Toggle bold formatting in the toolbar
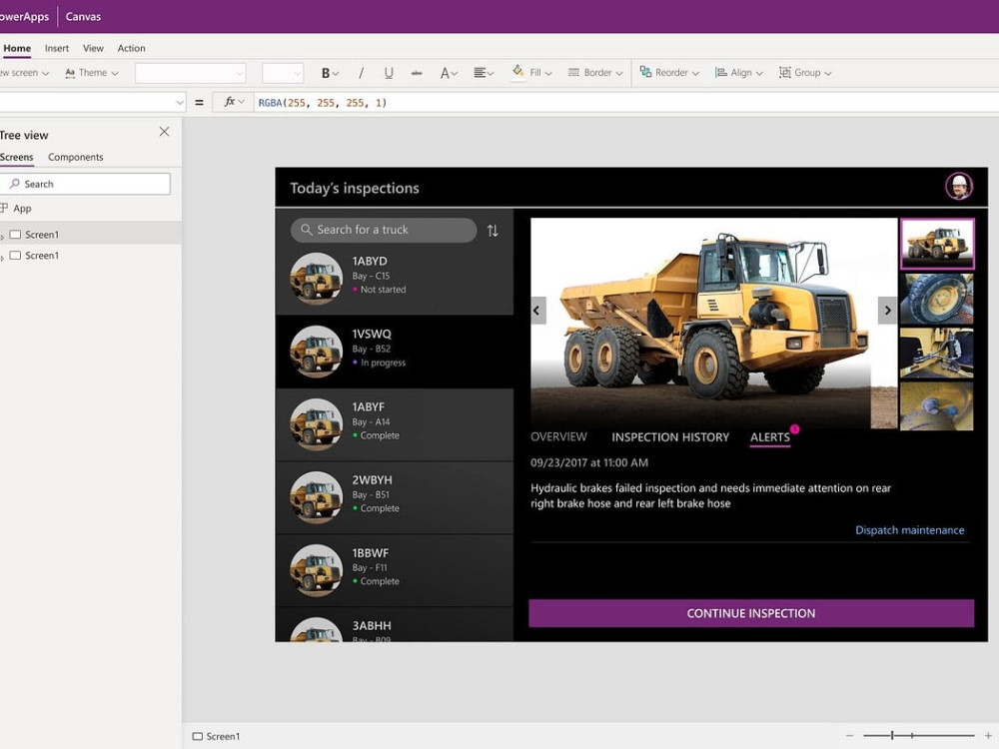 coord(330,73)
